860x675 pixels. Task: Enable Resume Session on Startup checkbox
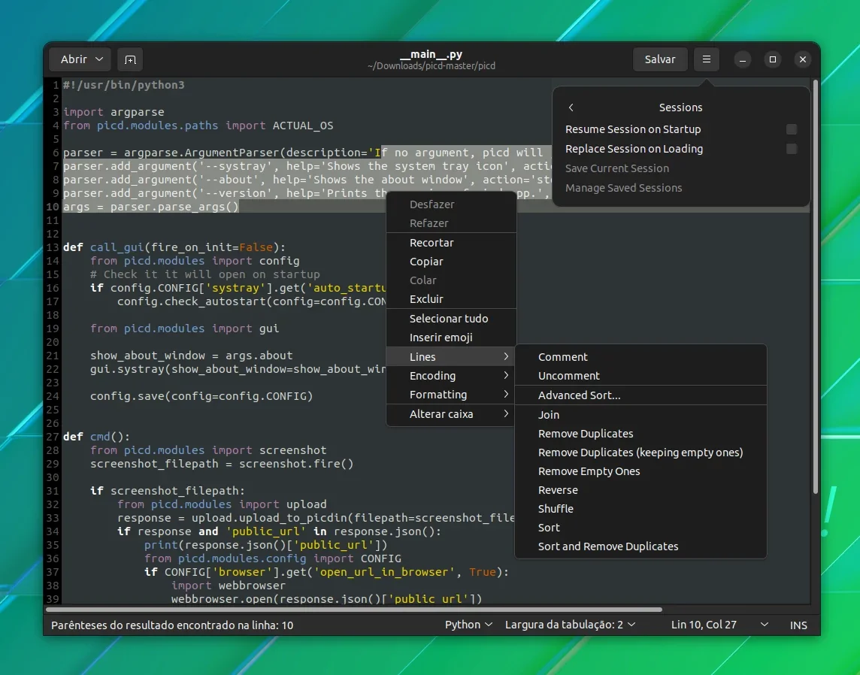coord(791,129)
